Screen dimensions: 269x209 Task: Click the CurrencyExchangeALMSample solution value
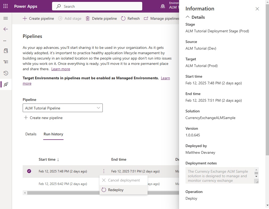(210, 118)
